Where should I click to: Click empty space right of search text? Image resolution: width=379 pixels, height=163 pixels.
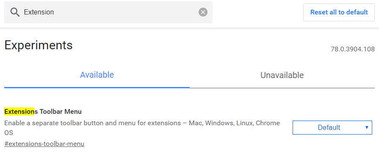126,12
